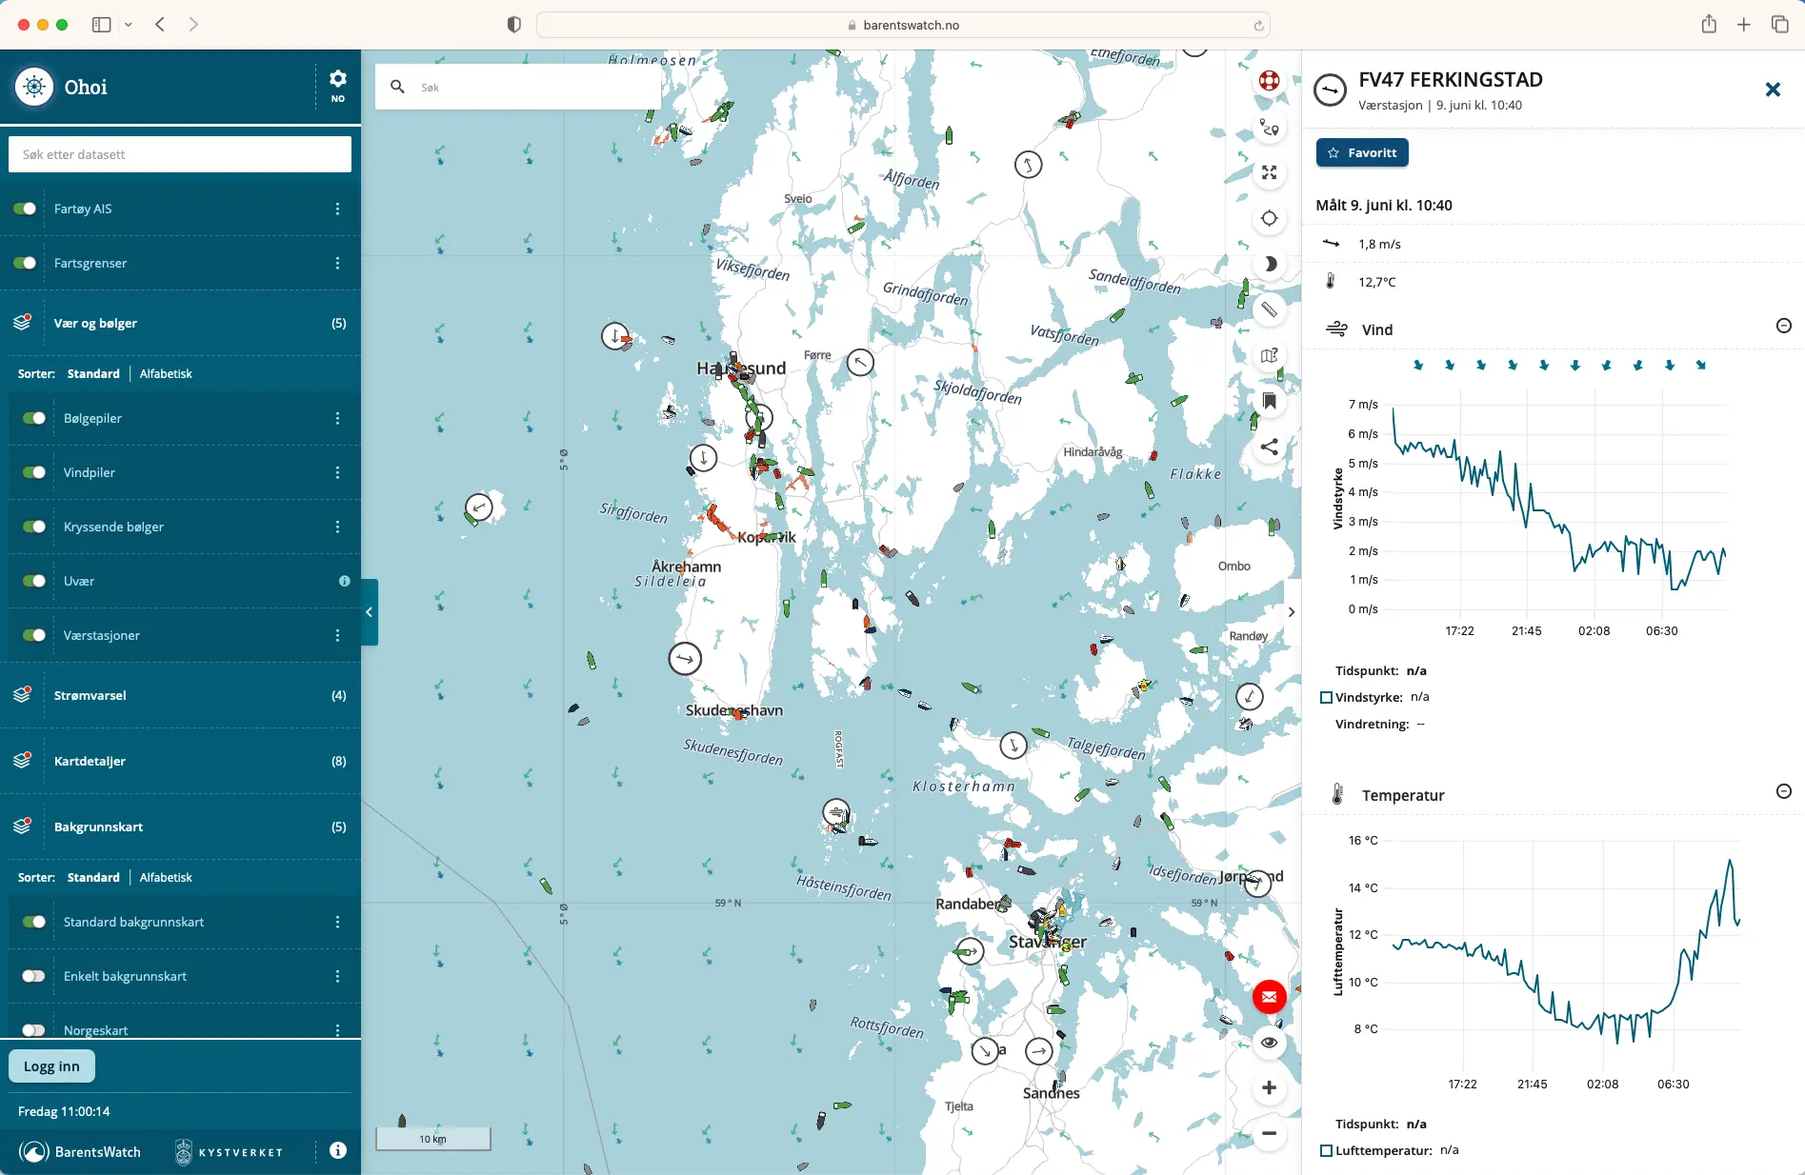This screenshot has width=1805, height=1175.
Task: Open the bookmark icon on map toolbar
Action: click(1269, 401)
